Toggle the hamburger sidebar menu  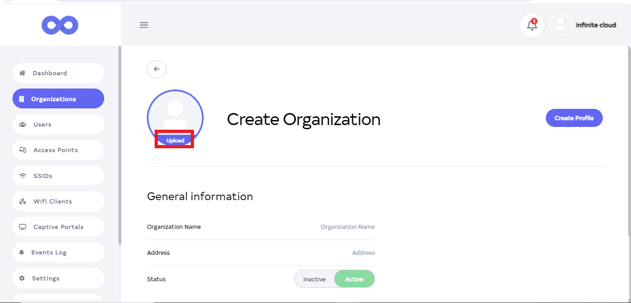click(144, 25)
